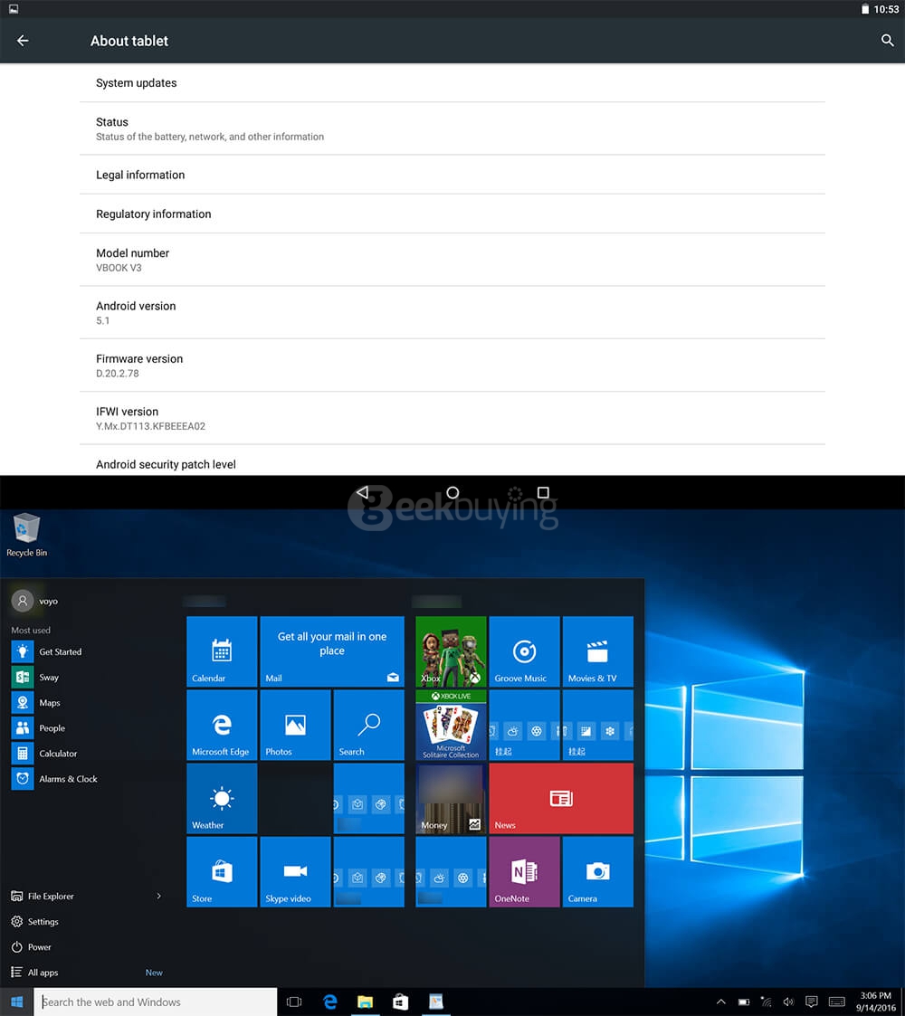This screenshot has width=905, height=1016.
Task: Click the Windows Start button
Action: tap(17, 1002)
